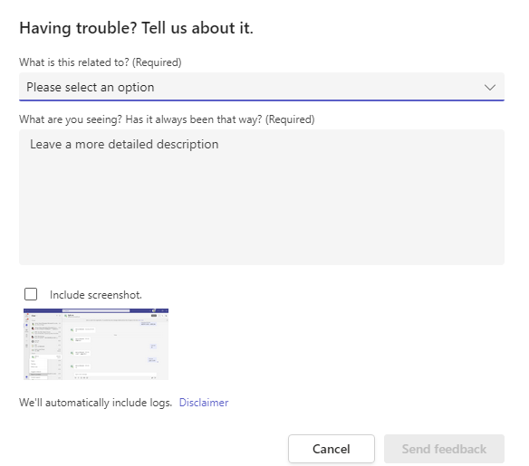Expand the 'What is this related to?' combo box
Viewport: 529px width, 466px height.
click(262, 87)
